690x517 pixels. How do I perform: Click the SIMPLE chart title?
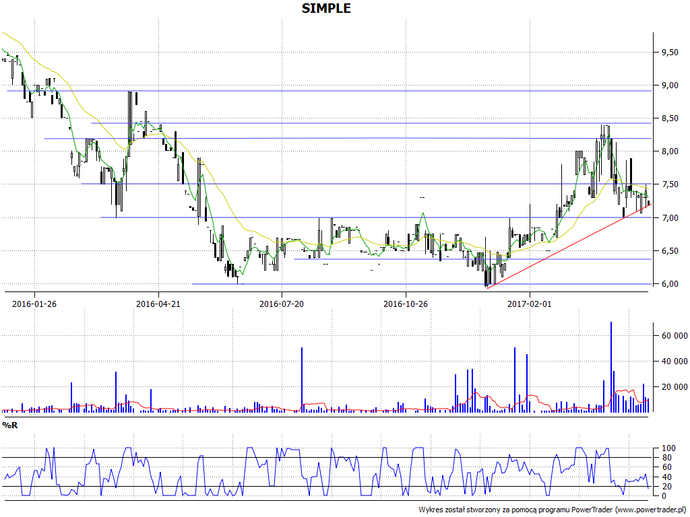(326, 8)
